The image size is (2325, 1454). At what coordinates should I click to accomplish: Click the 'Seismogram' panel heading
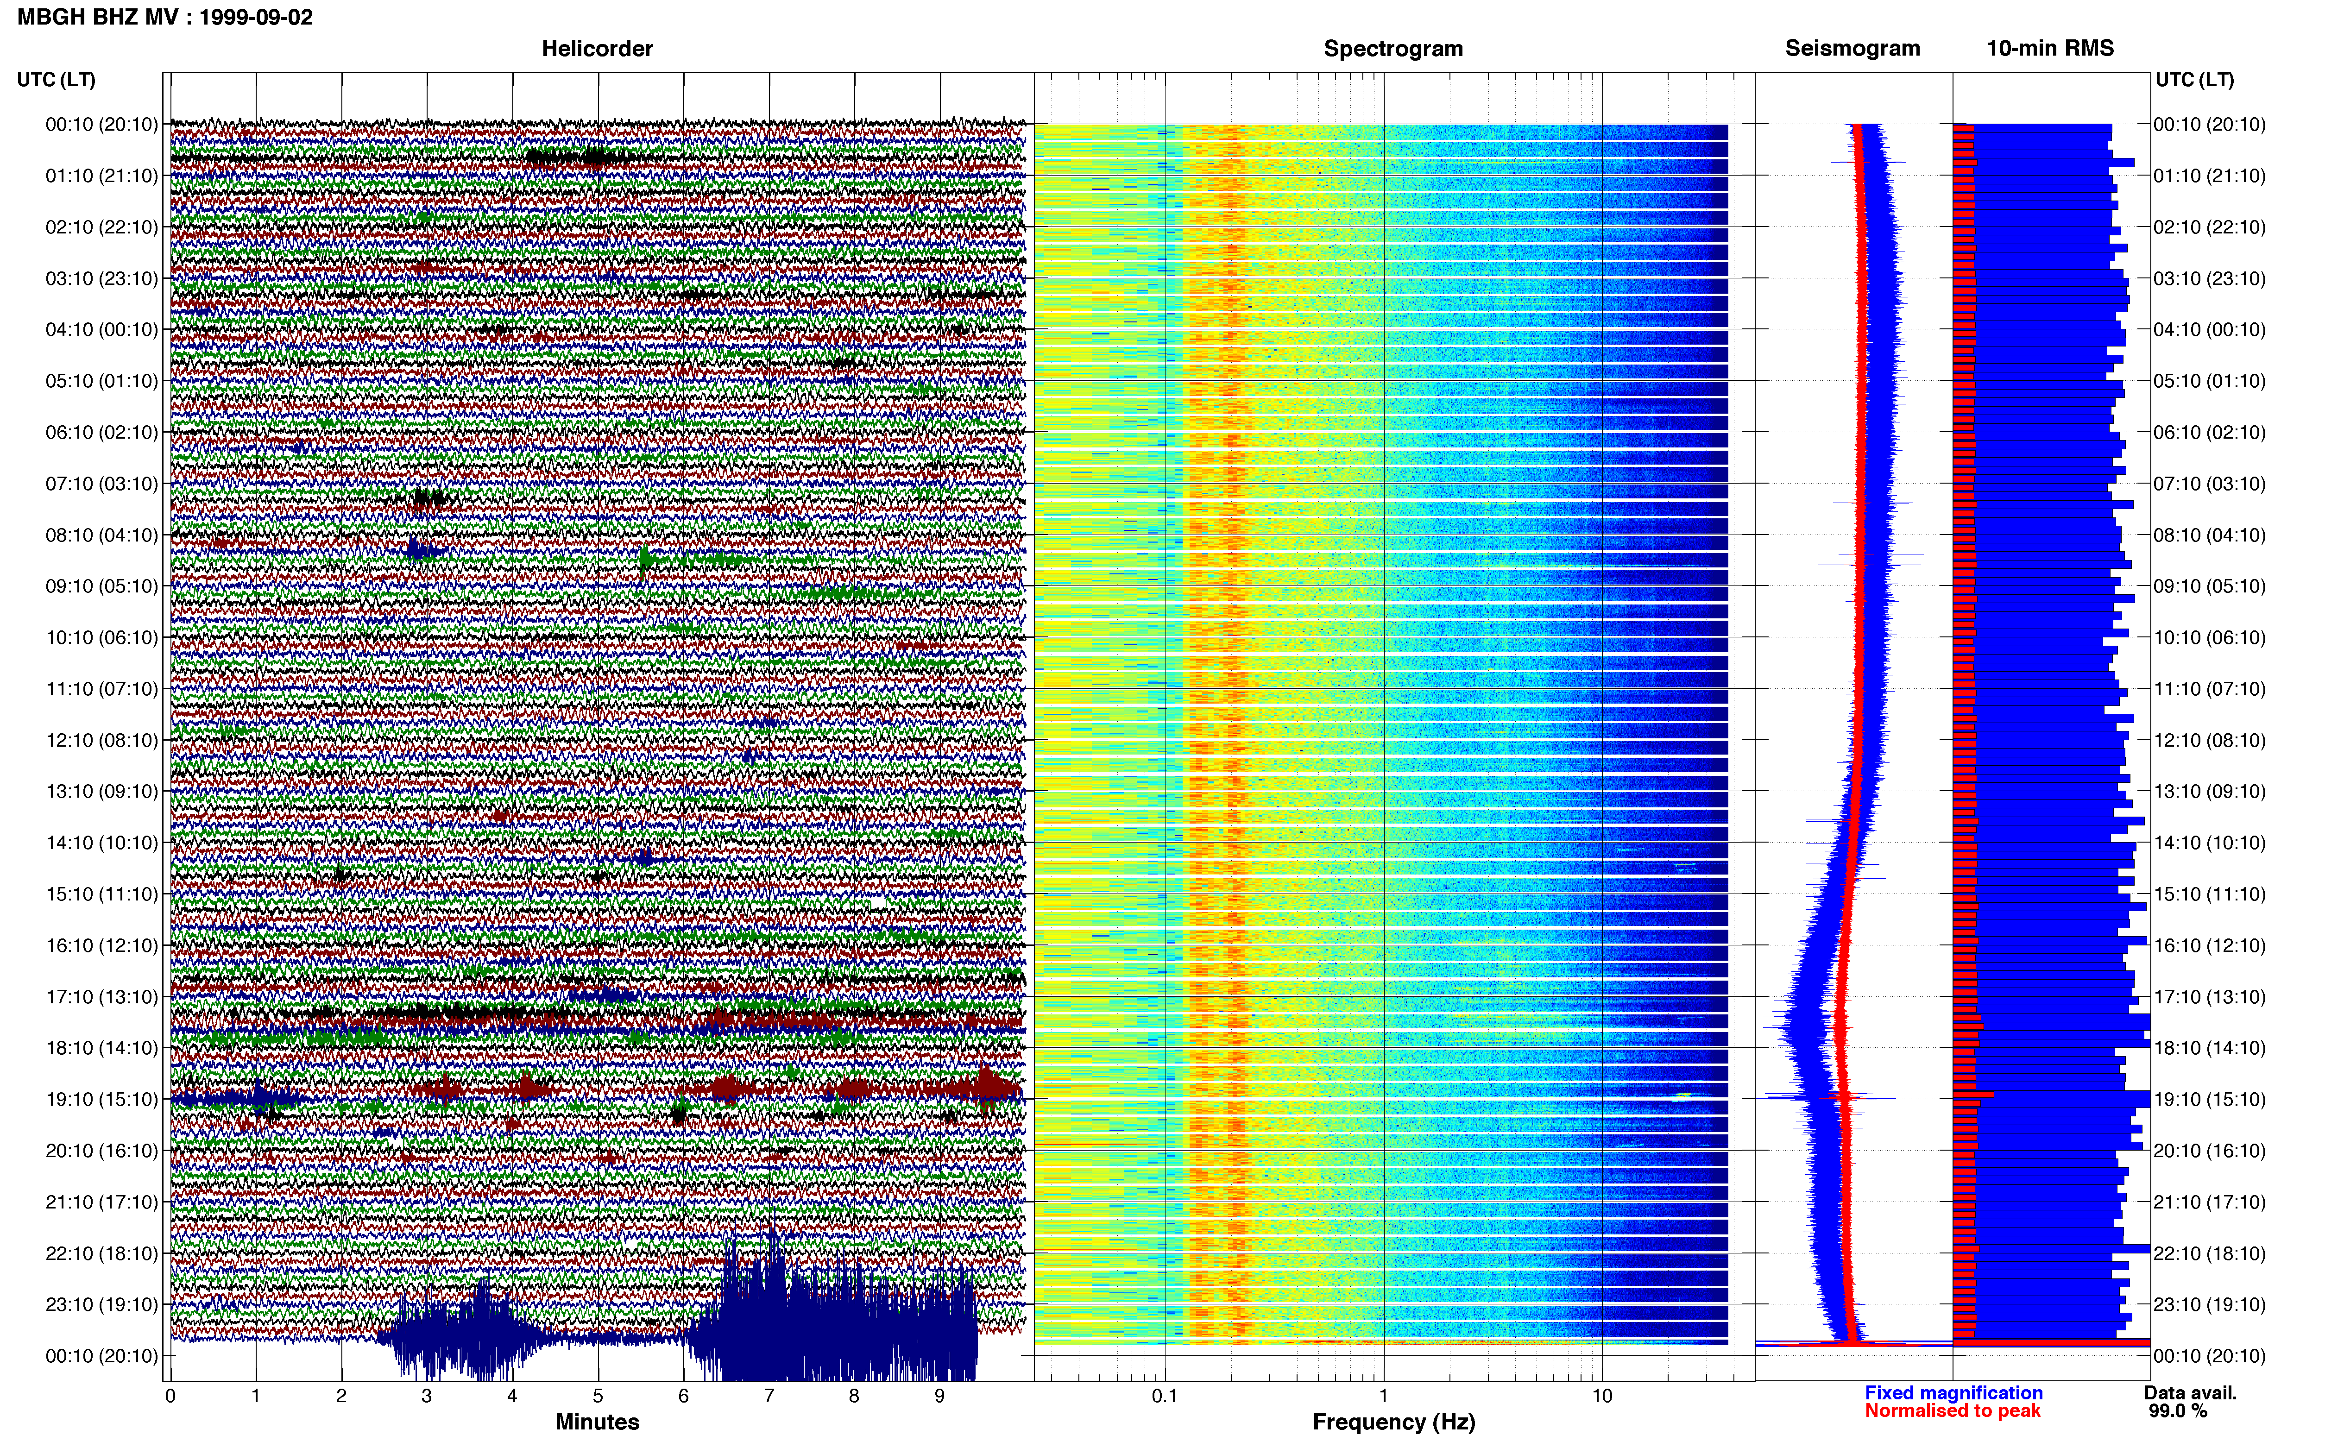click(1852, 48)
